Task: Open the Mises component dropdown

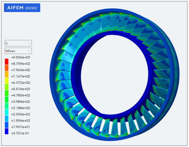Action: (x=18, y=51)
